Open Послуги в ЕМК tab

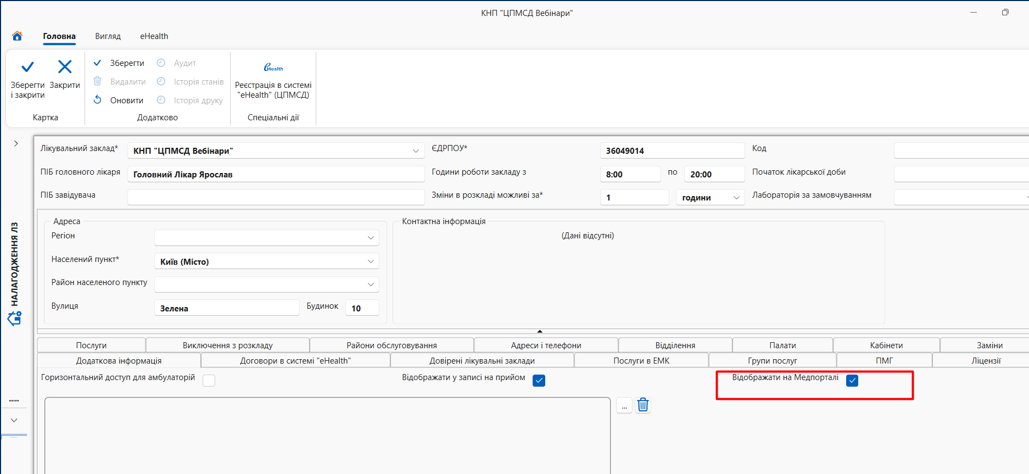coord(641,360)
